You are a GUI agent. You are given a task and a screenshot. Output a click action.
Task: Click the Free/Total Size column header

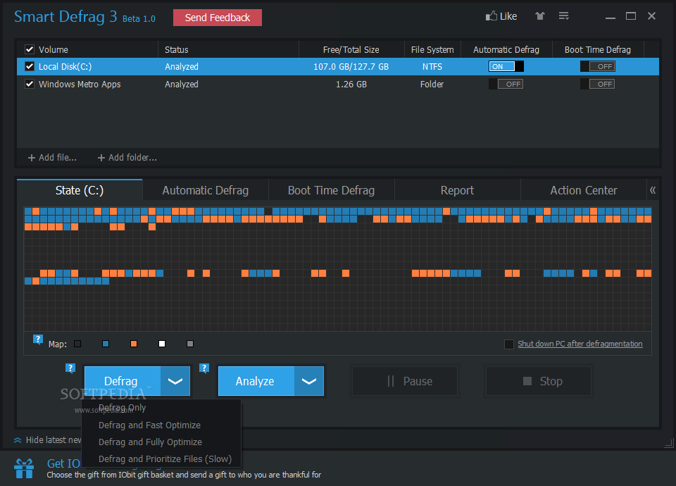tap(351, 49)
